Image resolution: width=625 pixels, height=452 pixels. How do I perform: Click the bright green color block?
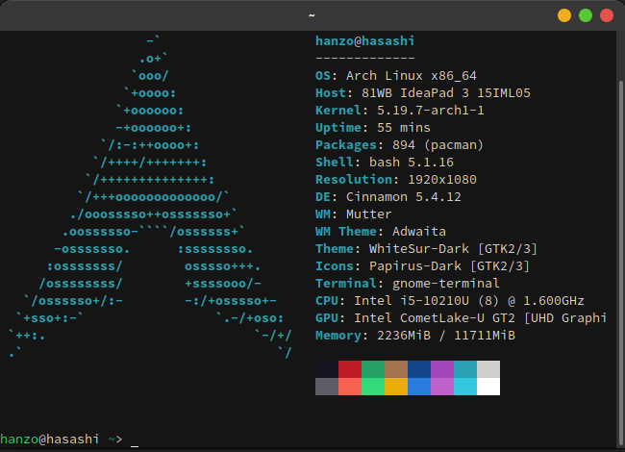click(373, 387)
